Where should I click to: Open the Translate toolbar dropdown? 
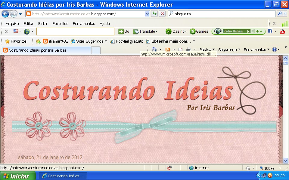[145, 31]
